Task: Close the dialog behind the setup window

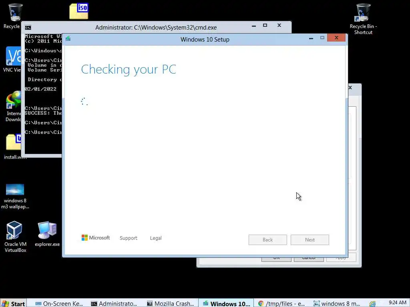Action: 350,88
